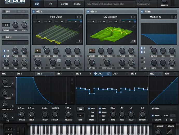Image resolution: width=179 pixels, height=135 pixels.
Task: Toggle filter routing for oscillator B
Action: [142, 52]
